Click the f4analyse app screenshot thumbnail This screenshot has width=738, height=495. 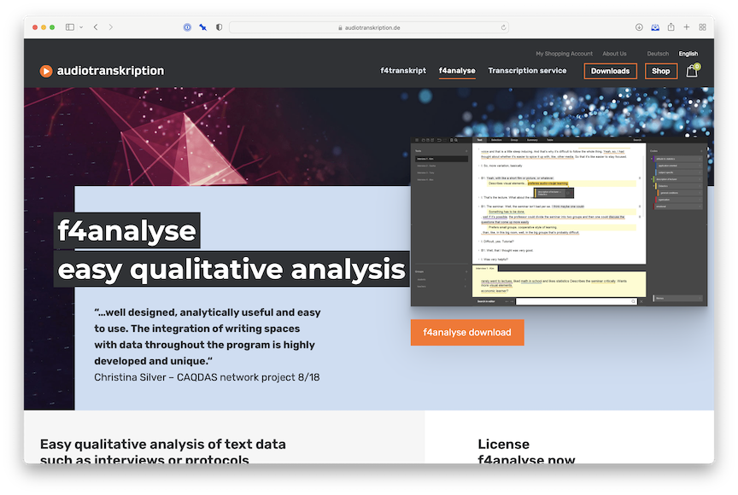coord(559,222)
